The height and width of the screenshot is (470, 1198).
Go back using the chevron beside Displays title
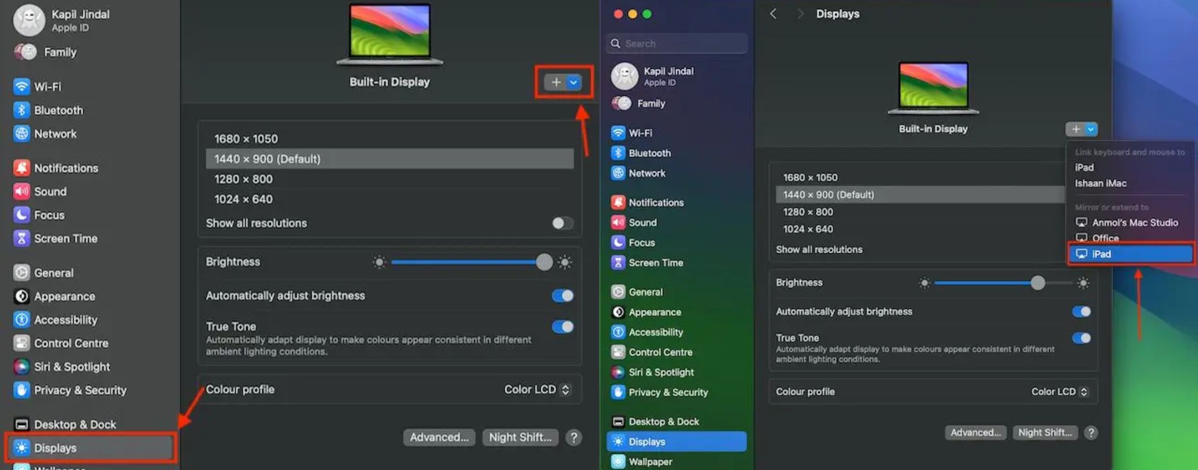773,14
